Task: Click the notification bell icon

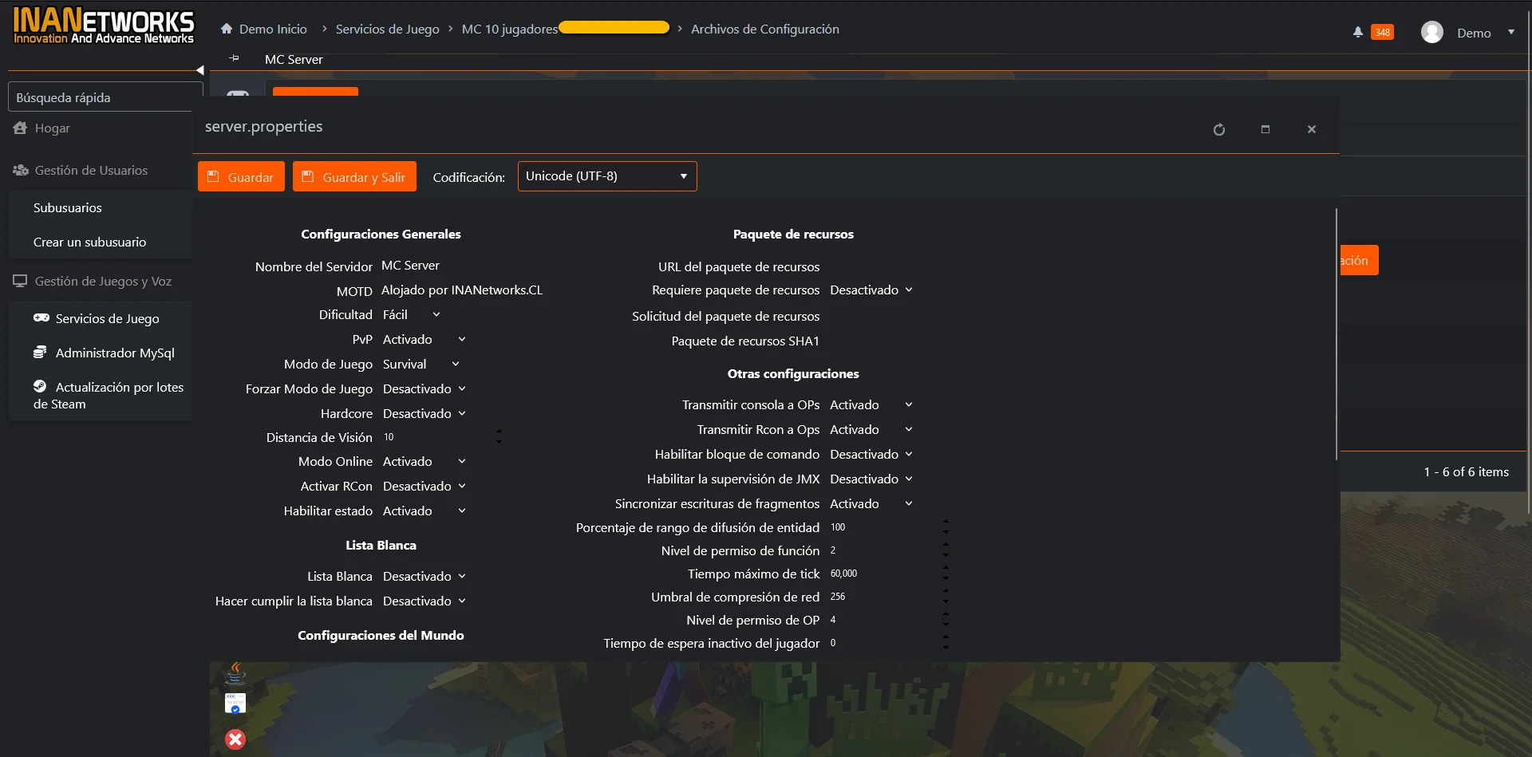Action: click(x=1357, y=33)
